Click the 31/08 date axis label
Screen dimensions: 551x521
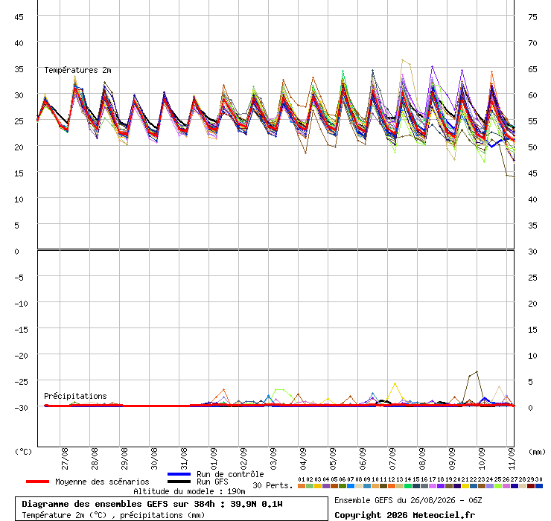coord(184,458)
